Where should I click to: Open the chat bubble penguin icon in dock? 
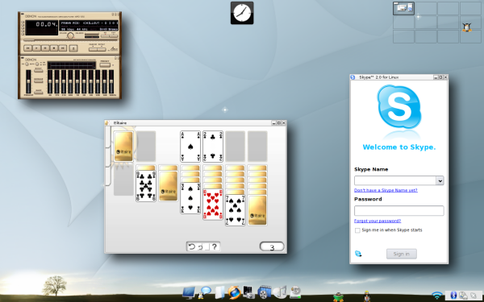pyautogui.click(x=204, y=292)
